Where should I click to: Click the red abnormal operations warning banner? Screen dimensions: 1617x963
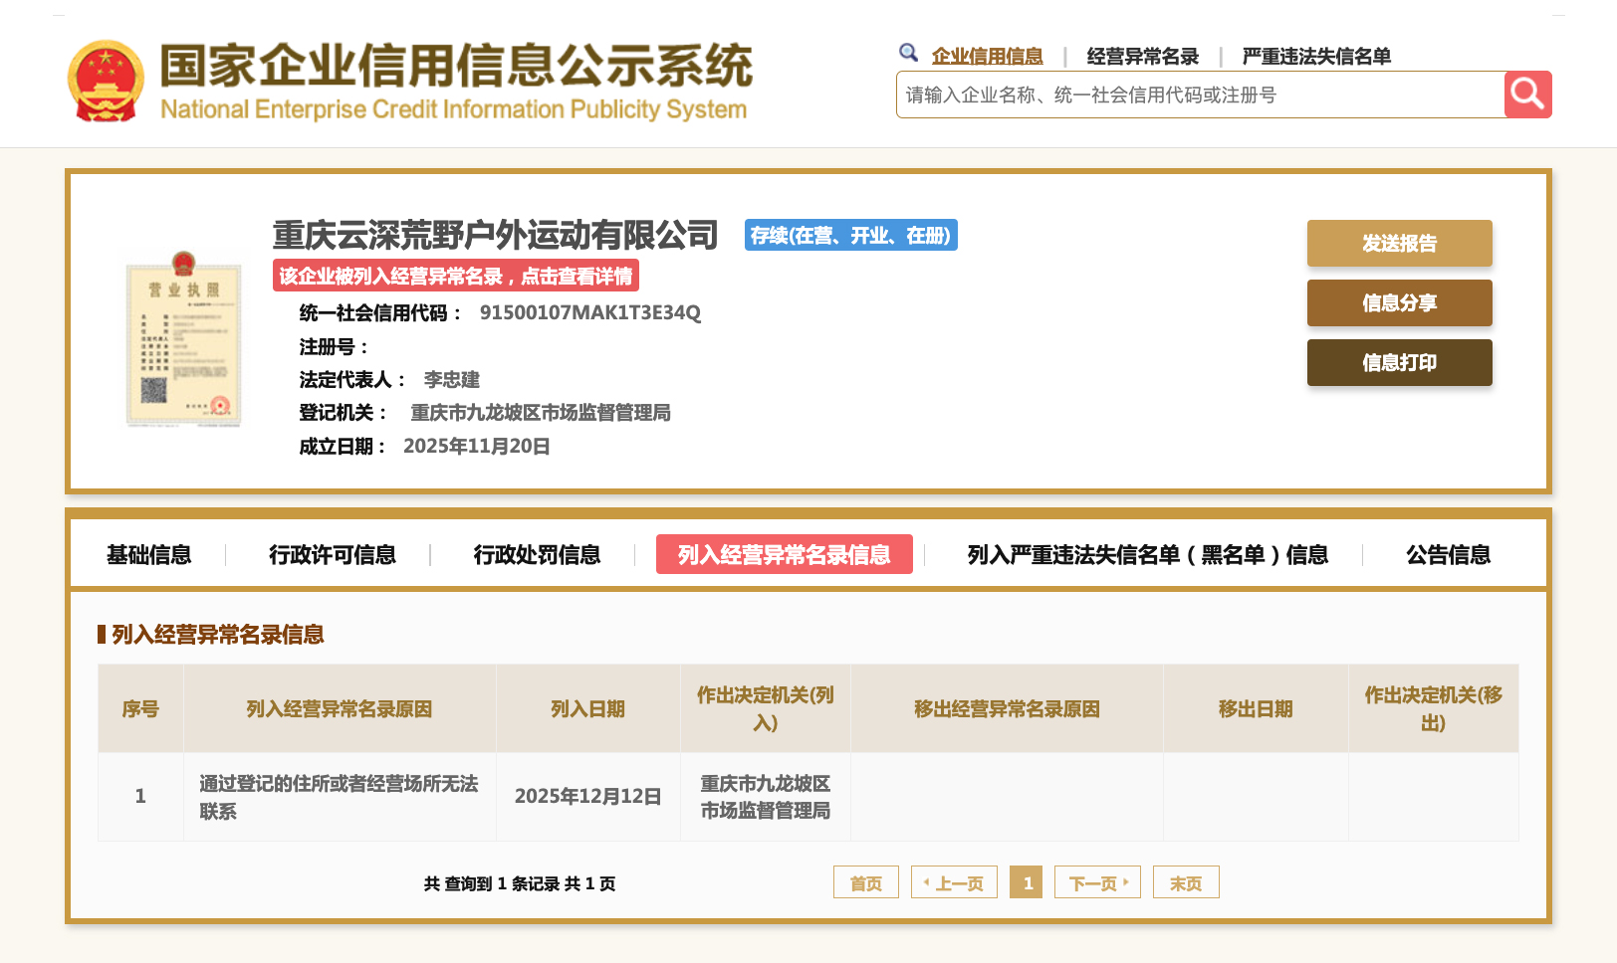coord(456,276)
